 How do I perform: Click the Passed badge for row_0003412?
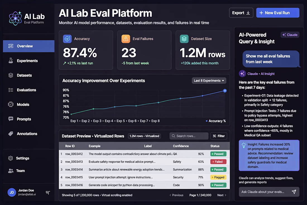point(218,154)
